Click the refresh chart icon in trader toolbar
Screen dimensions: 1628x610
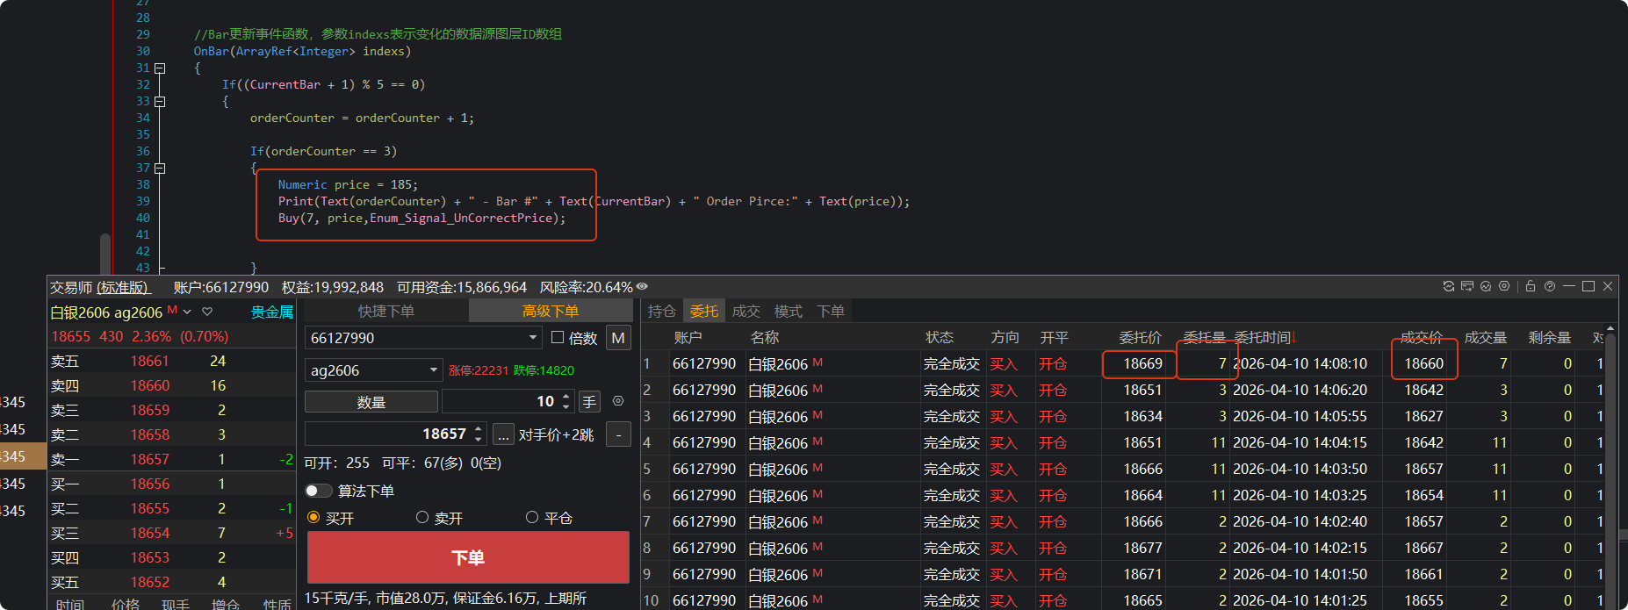1449,286
